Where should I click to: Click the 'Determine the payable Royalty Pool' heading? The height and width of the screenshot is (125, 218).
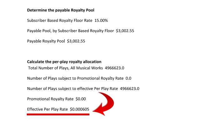pos(61,10)
